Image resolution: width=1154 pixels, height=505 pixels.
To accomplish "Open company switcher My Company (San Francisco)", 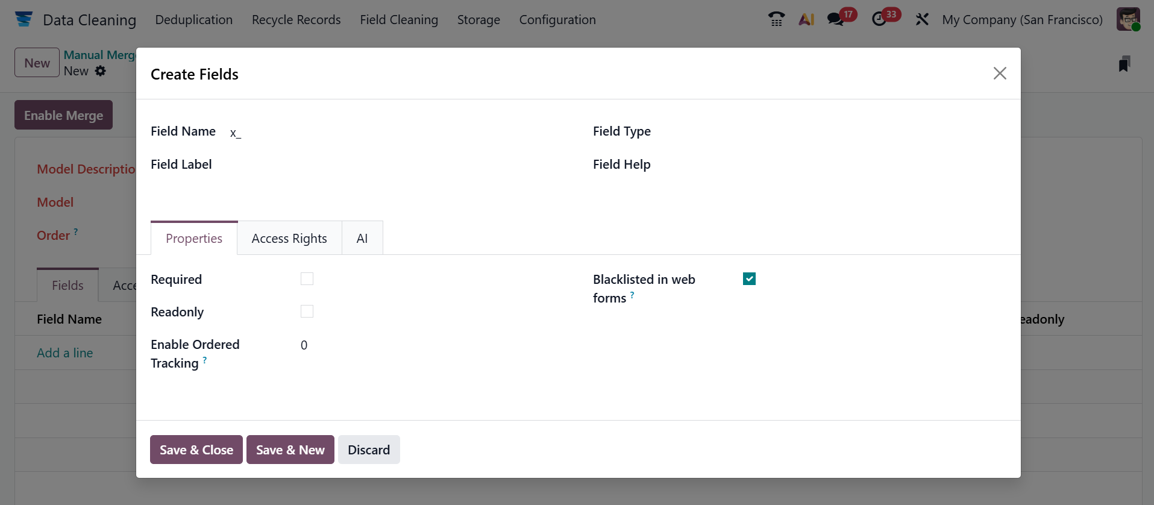I will coord(1022,20).
